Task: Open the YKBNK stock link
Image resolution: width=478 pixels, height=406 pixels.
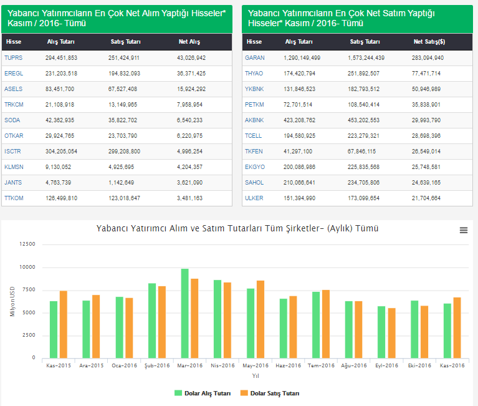Action: pyautogui.click(x=254, y=89)
